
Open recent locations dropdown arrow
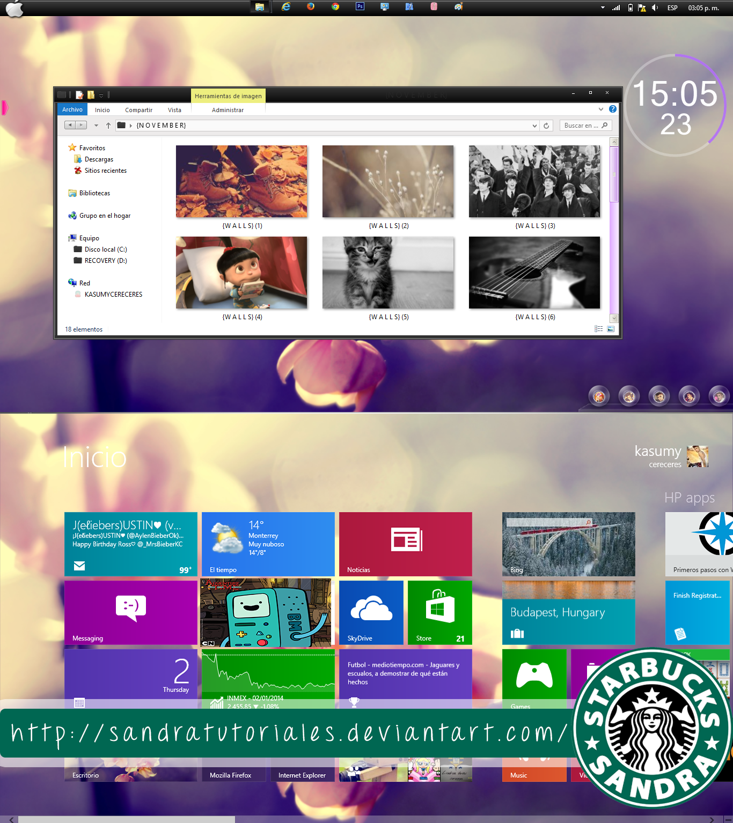pyautogui.click(x=96, y=126)
